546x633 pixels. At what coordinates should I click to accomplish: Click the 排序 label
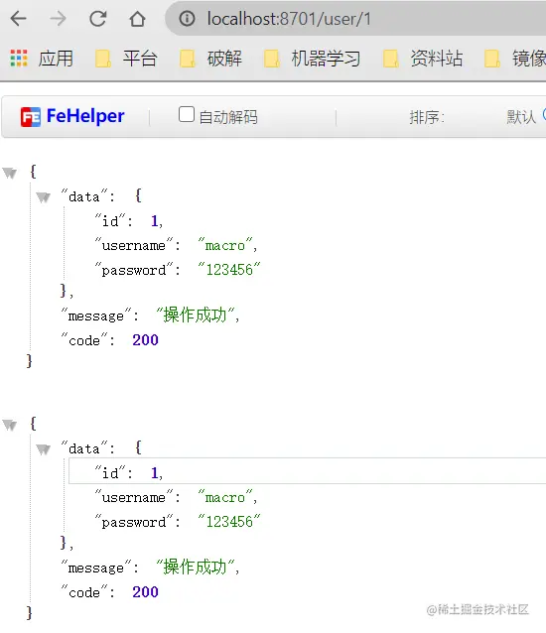pyautogui.click(x=427, y=117)
